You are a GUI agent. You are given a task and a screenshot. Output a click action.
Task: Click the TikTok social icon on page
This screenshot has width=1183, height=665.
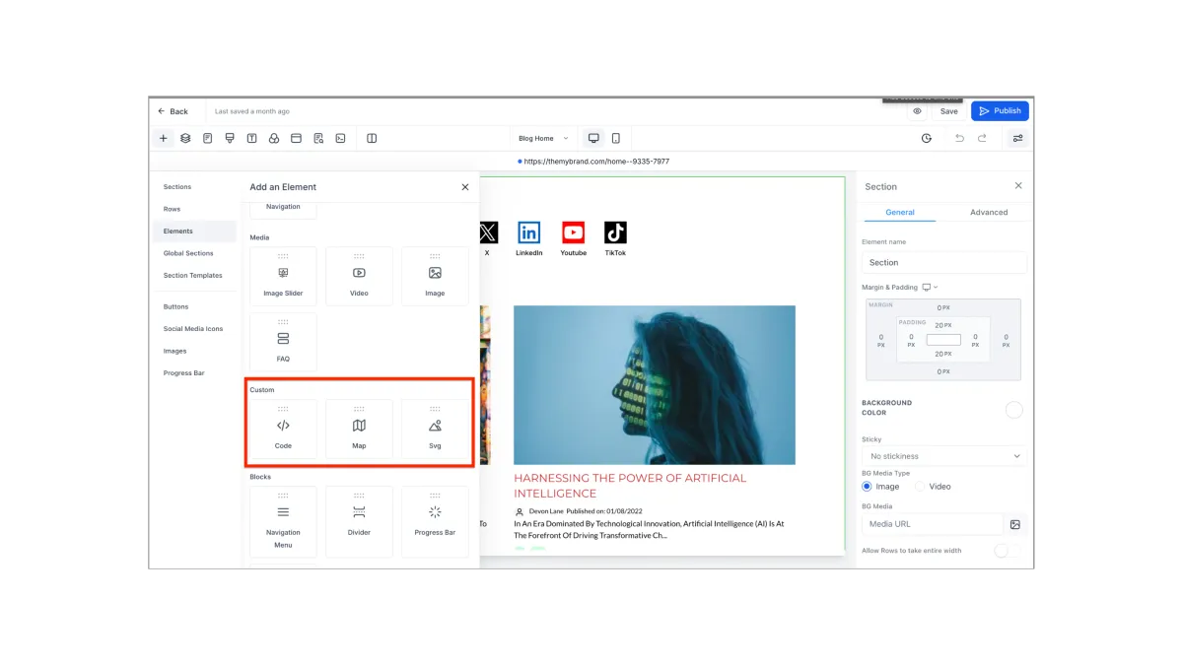[615, 233]
